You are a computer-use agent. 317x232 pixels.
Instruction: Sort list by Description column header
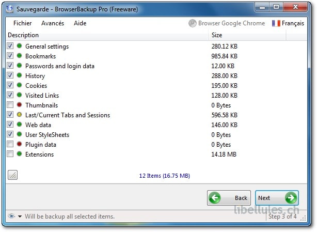pyautogui.click(x=107, y=35)
